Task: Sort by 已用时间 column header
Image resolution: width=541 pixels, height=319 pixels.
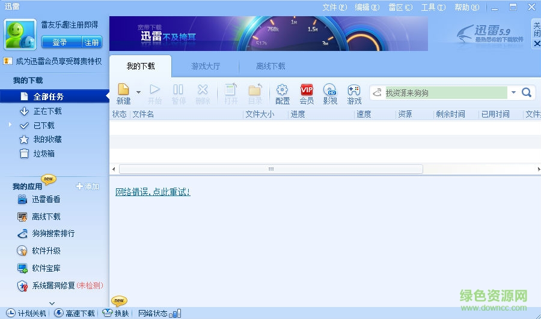Action: pyautogui.click(x=495, y=114)
